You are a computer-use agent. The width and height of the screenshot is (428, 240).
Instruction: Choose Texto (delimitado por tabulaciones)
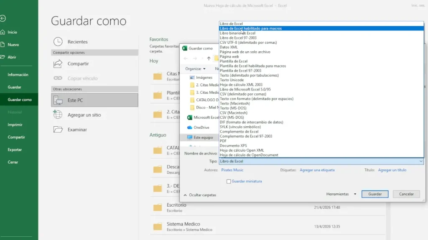point(321,75)
